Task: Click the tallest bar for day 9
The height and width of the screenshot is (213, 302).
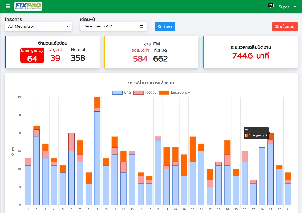Action: click(x=97, y=157)
